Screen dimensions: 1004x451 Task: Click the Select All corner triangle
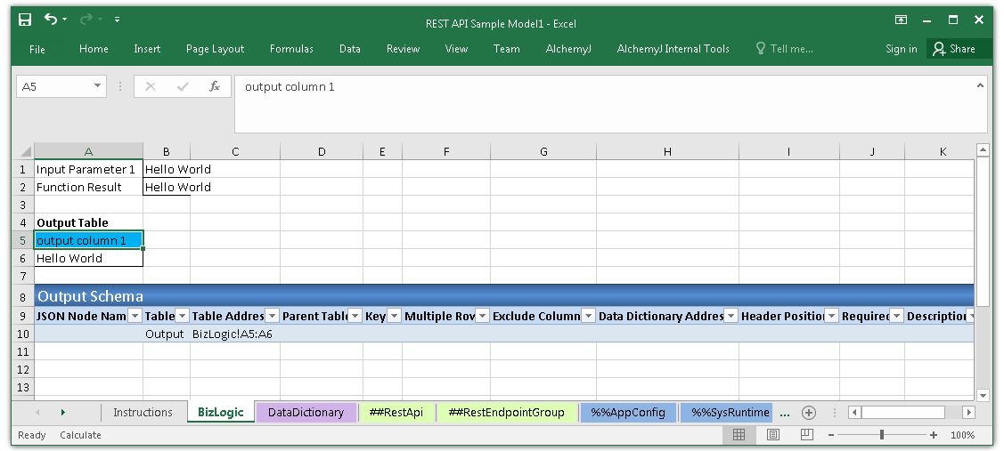click(26, 152)
